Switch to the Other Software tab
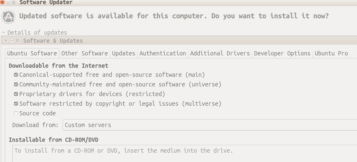This screenshot has width=357, height=162. coord(84,53)
